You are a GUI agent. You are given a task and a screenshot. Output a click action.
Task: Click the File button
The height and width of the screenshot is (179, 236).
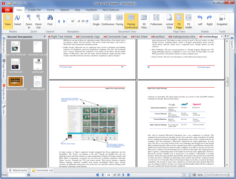pos(8,10)
